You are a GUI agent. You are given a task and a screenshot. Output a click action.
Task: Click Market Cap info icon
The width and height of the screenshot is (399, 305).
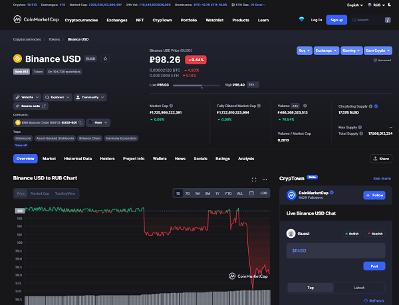[x=172, y=106]
